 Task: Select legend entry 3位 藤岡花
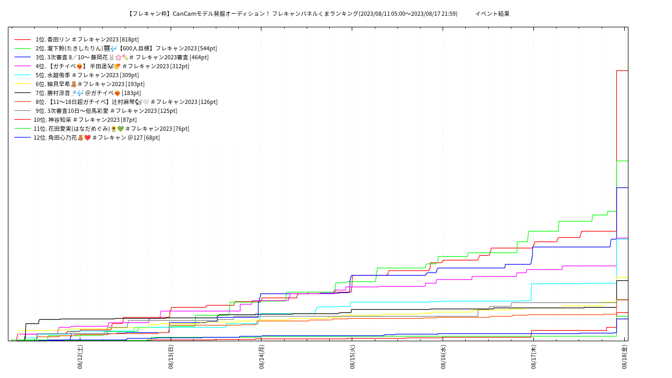click(122, 57)
